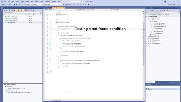Open the ContactTests.cs source link
This screenshot has height=102, width=181.
click(17, 88)
